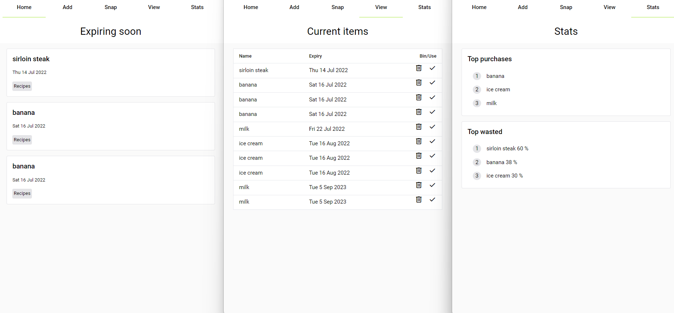Click the 'Top wasted' heading

point(485,132)
